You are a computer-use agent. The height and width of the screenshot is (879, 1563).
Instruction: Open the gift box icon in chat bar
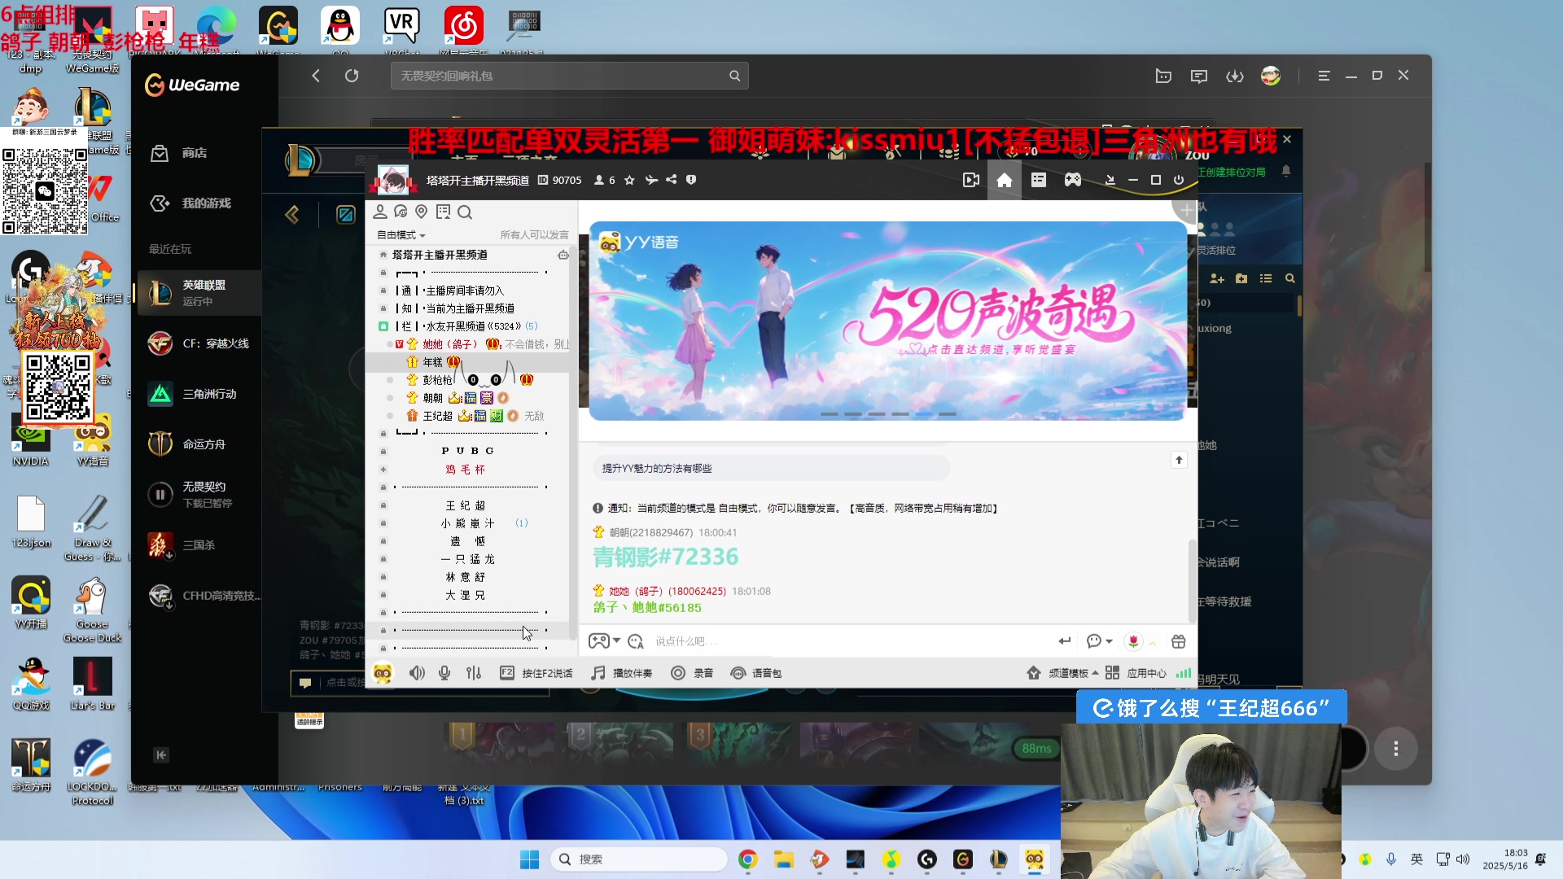1178,641
